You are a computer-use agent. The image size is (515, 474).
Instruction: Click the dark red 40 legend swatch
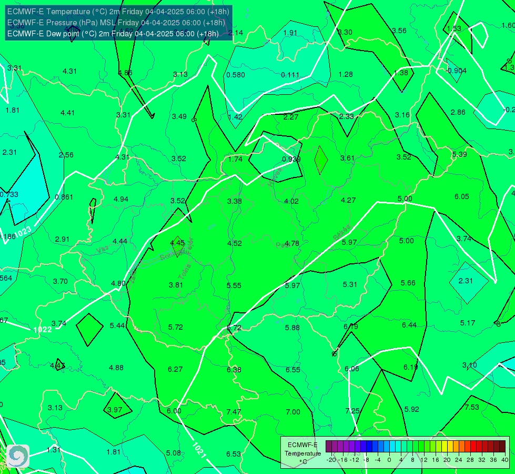(502, 447)
